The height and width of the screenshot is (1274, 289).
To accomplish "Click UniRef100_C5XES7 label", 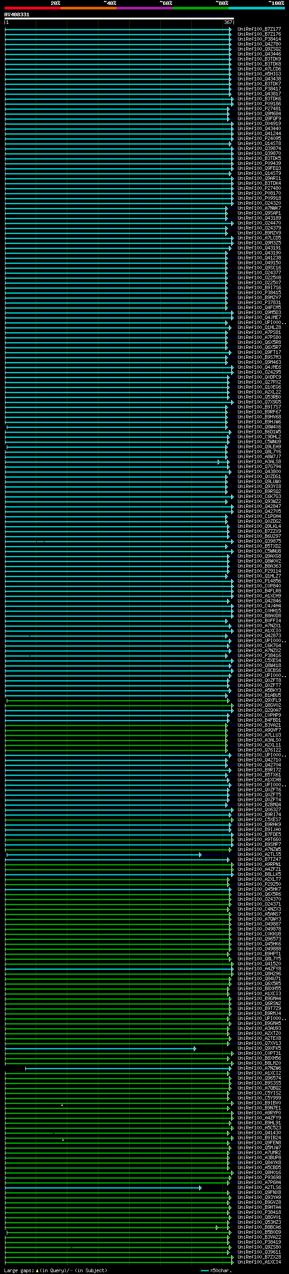I will click(259, 819).
